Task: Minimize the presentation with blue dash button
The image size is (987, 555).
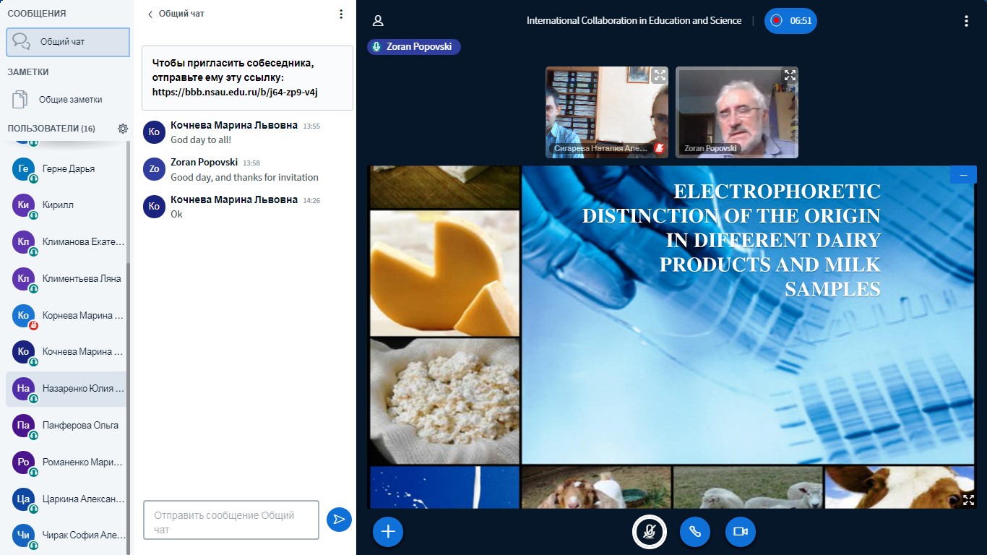Action: (x=963, y=175)
